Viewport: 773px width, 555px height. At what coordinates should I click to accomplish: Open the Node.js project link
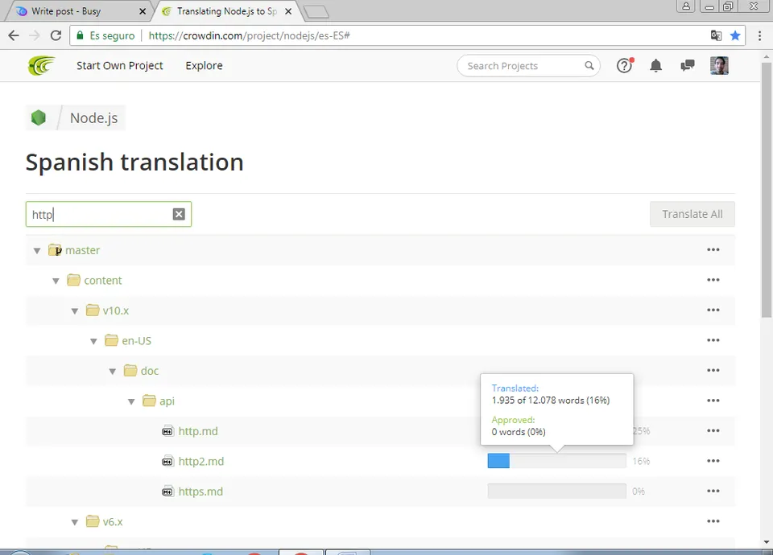point(93,118)
